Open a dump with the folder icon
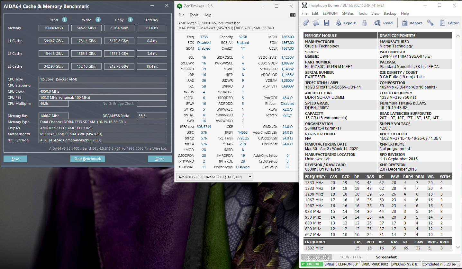 tap(316, 23)
